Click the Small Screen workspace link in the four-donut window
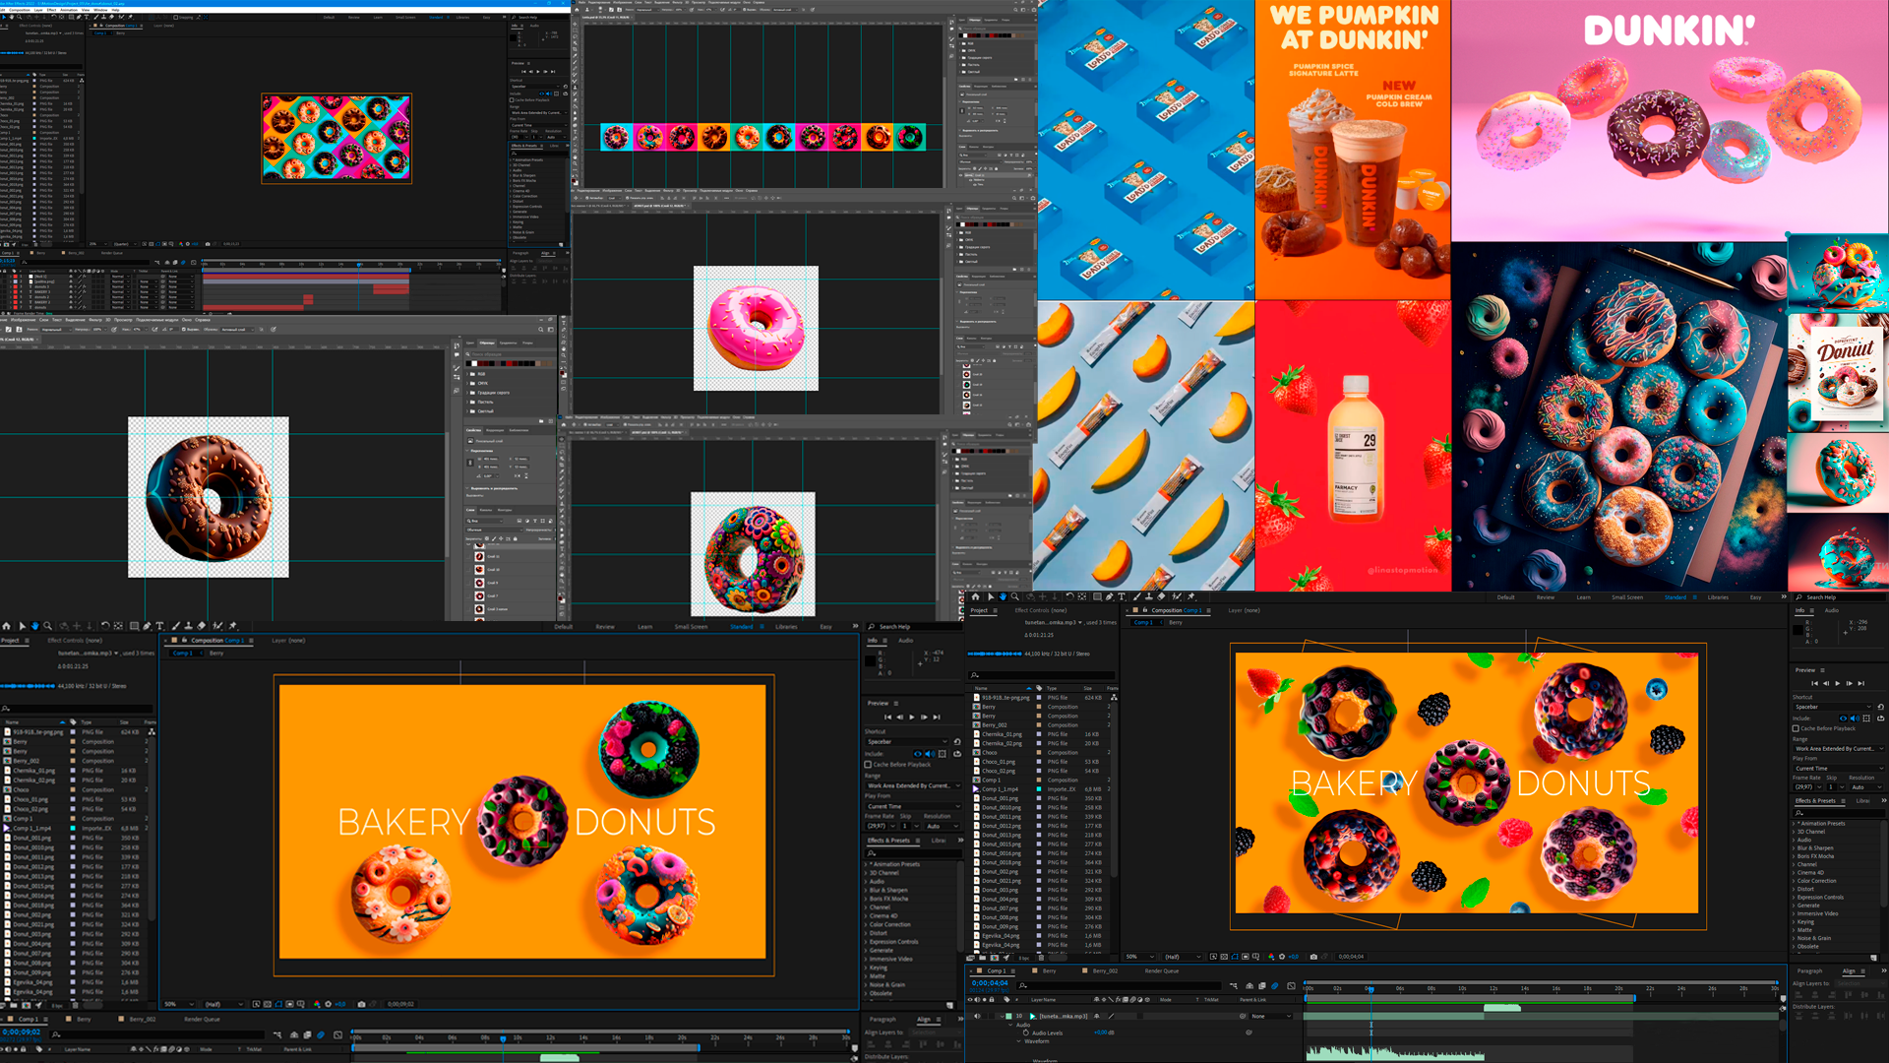This screenshot has height=1063, width=1889. [x=691, y=626]
